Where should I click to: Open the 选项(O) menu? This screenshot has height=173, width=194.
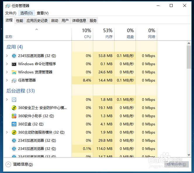(x=27, y=13)
